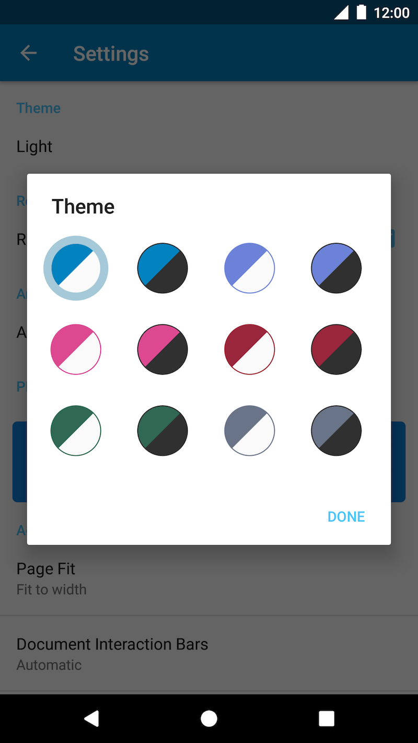
Task: Tap the back arrow beside Settings
Action: 29,53
